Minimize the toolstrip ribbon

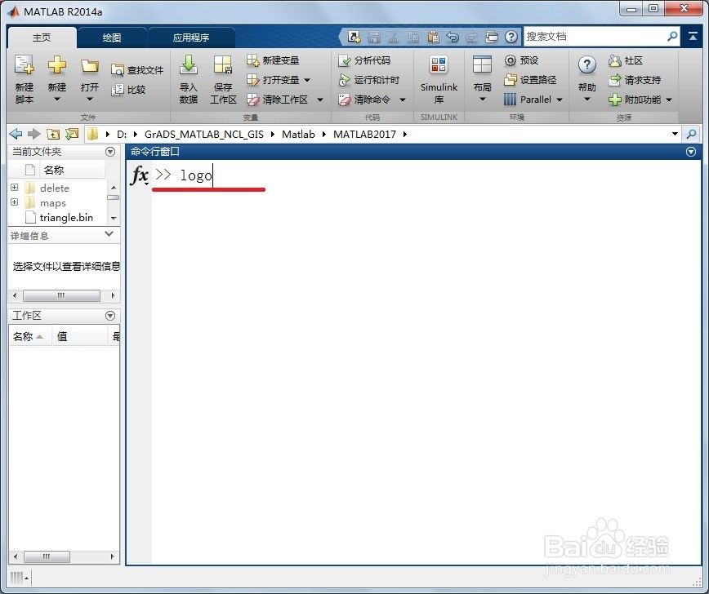[x=693, y=37]
